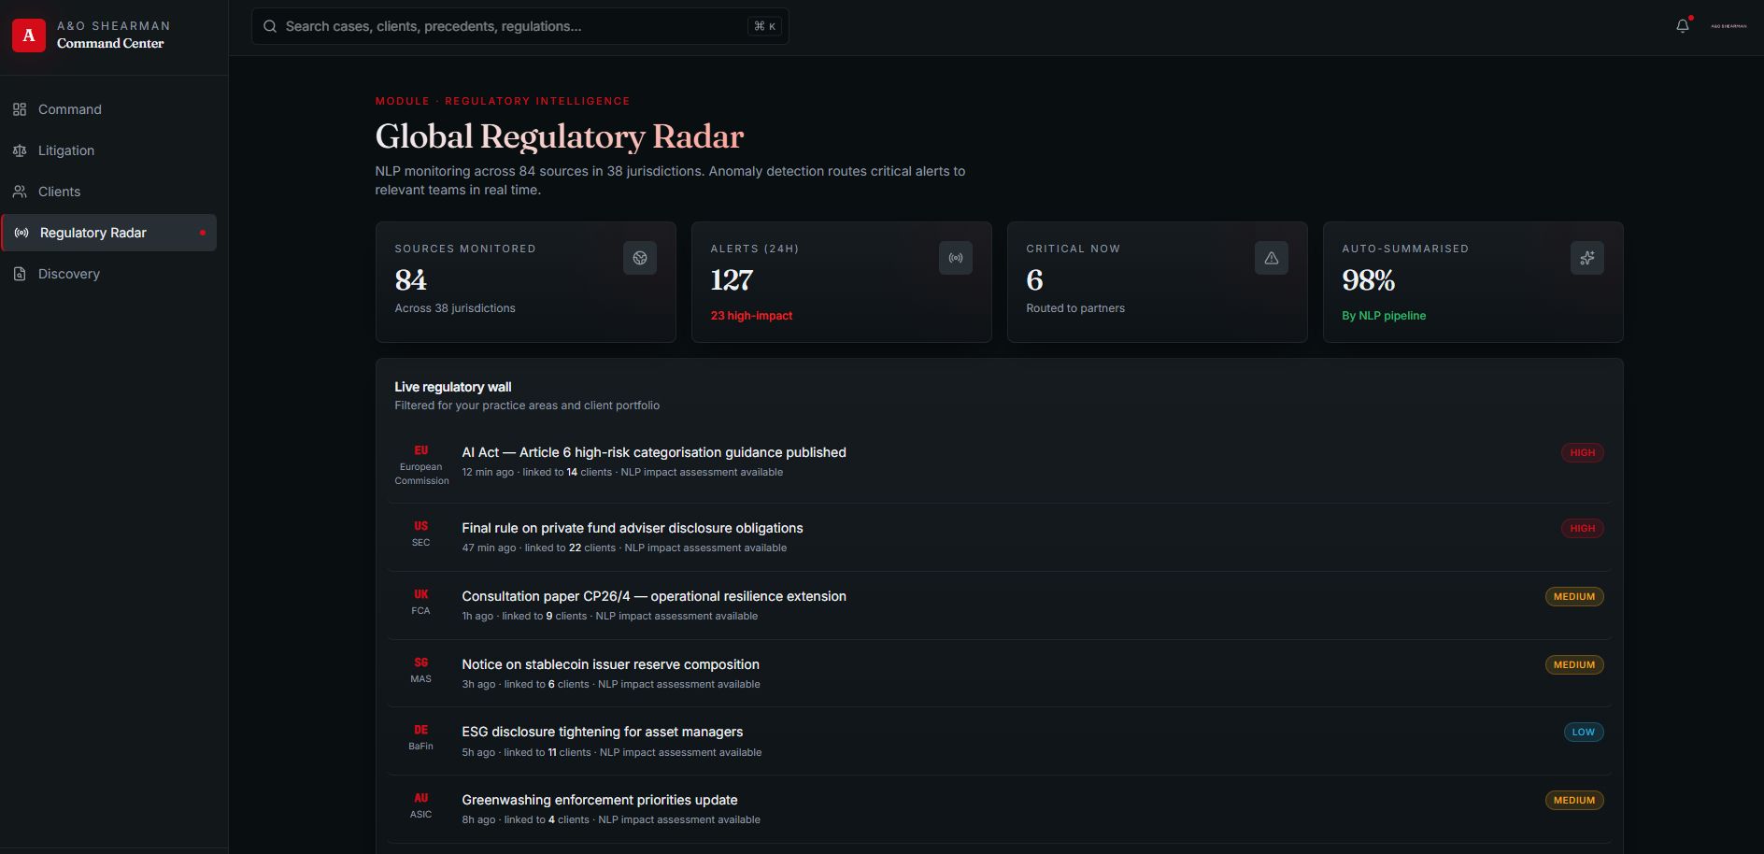The height and width of the screenshot is (854, 1764).
Task: Click 'linked to 14 clients' details text
Action: click(567, 472)
